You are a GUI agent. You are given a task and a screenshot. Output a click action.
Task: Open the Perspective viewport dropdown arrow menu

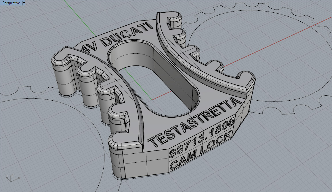point(24,3)
